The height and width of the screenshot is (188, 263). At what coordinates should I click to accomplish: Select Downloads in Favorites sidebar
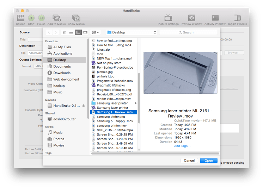65,73
